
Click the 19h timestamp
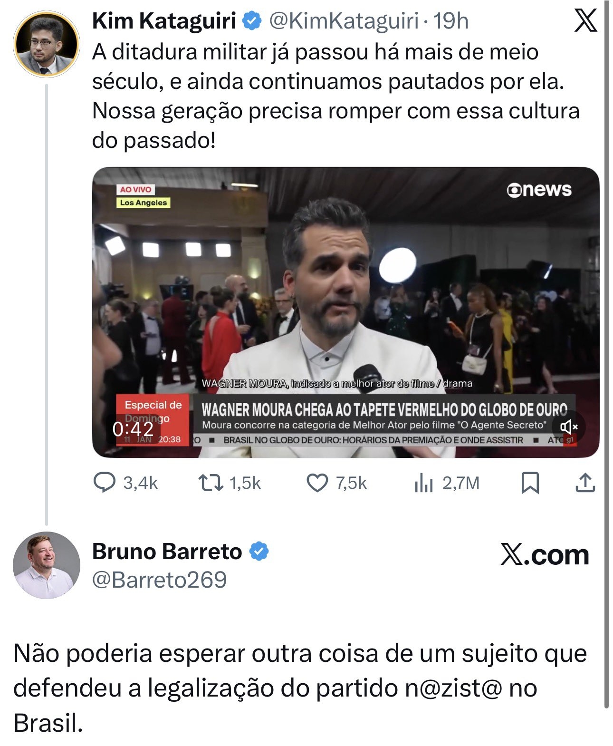[x=451, y=21]
